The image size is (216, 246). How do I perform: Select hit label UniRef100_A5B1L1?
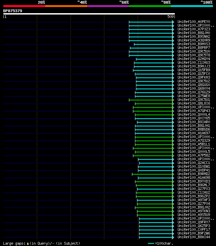(x=194, y=144)
